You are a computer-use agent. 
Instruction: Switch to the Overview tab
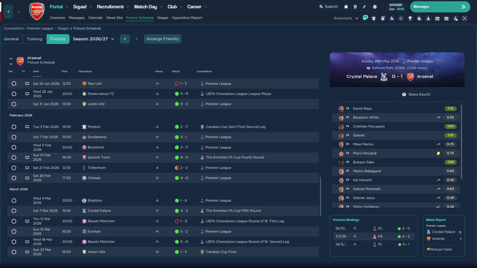tap(57, 18)
